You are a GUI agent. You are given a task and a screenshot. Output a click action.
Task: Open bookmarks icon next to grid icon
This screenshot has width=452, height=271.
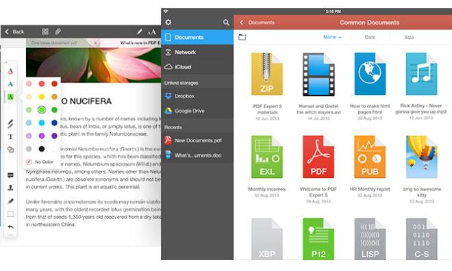pos(58,31)
